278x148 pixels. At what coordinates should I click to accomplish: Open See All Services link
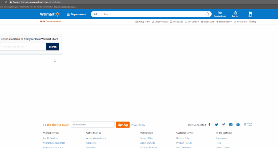point(50,138)
